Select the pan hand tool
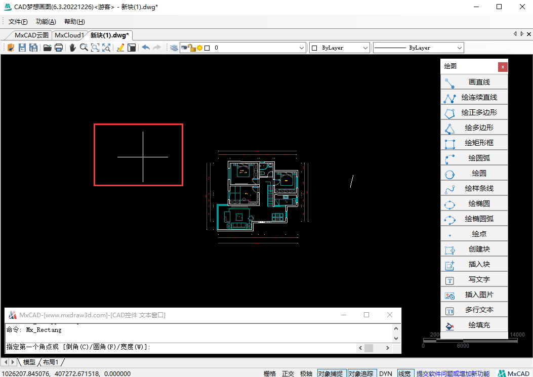Image resolution: width=533 pixels, height=377 pixels. pos(72,48)
